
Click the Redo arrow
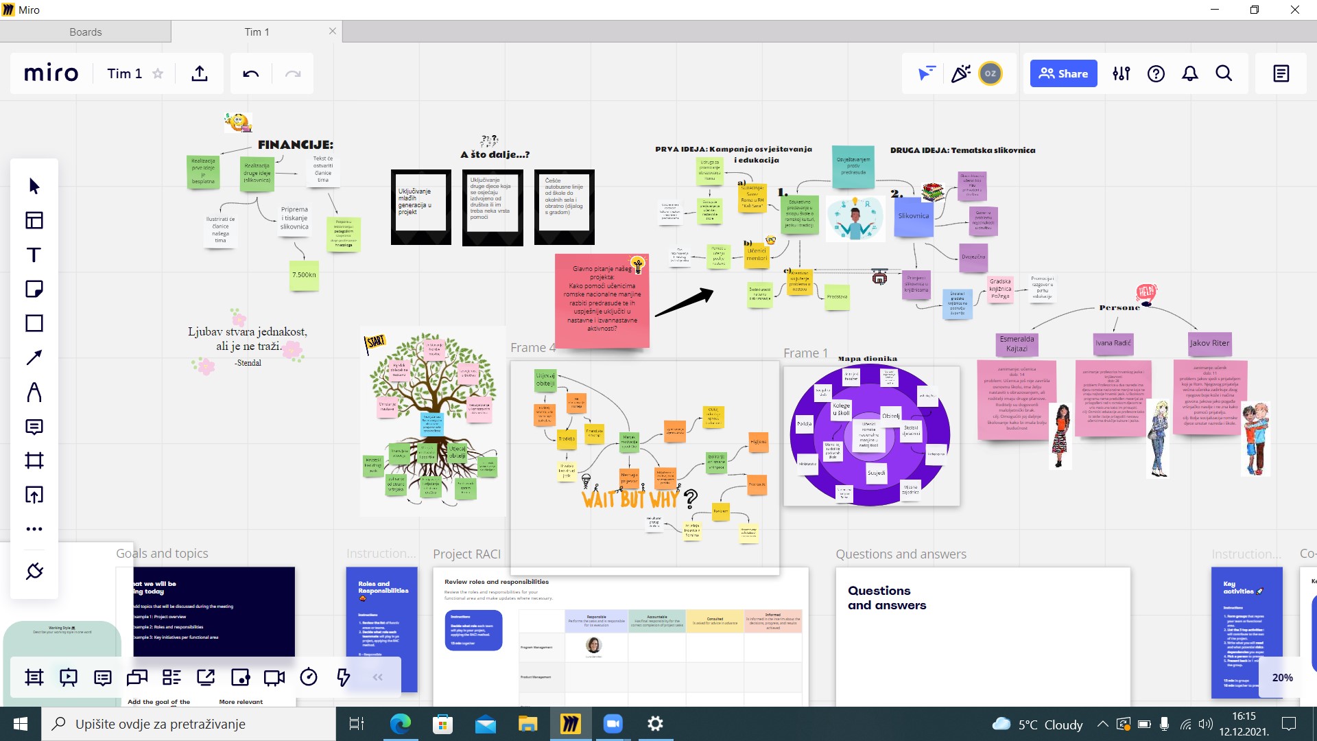click(293, 73)
